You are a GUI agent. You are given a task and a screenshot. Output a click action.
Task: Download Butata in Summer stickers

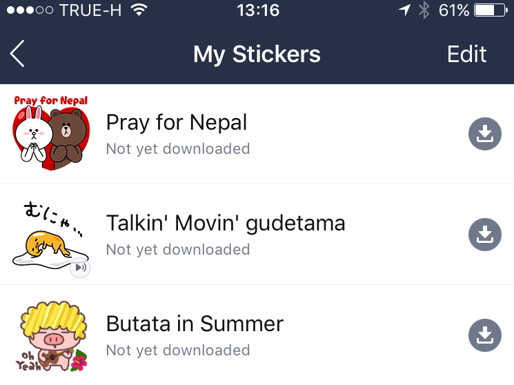(485, 335)
